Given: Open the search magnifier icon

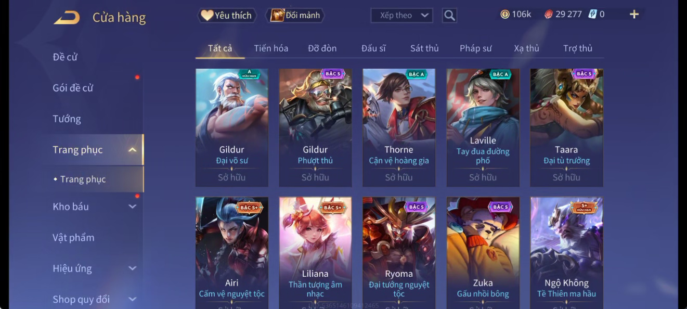Looking at the screenshot, I should point(450,16).
